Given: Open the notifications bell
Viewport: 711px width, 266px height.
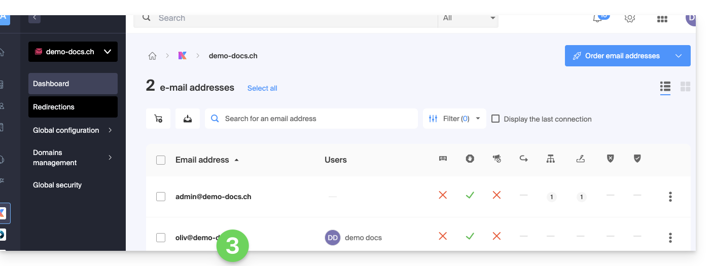Looking at the screenshot, I should click(x=598, y=18).
